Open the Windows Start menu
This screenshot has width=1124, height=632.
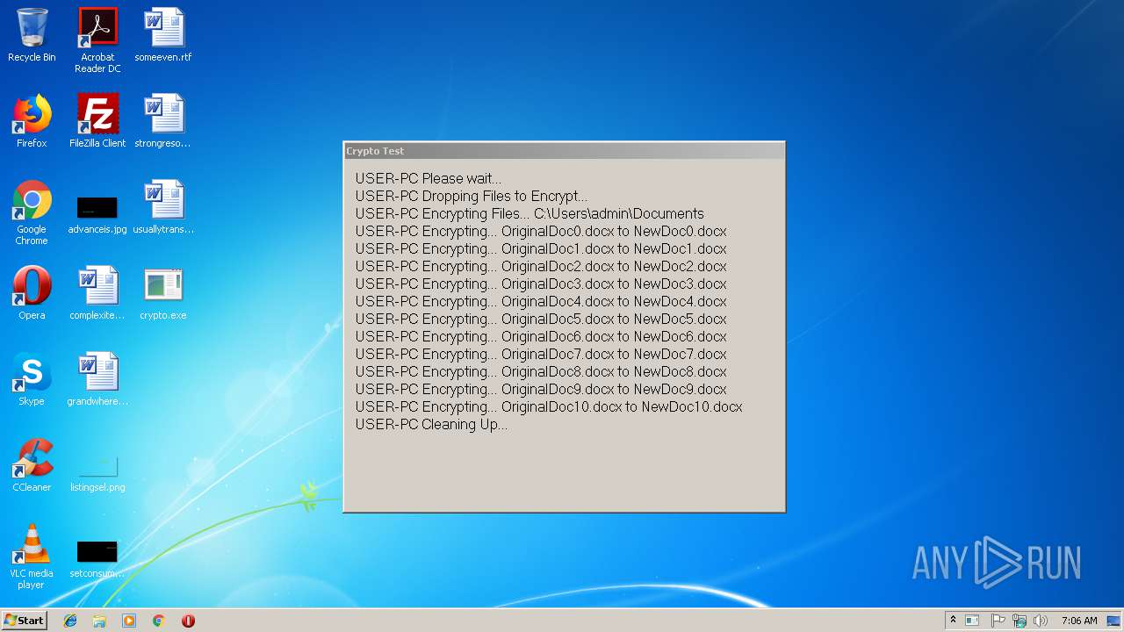coord(24,620)
